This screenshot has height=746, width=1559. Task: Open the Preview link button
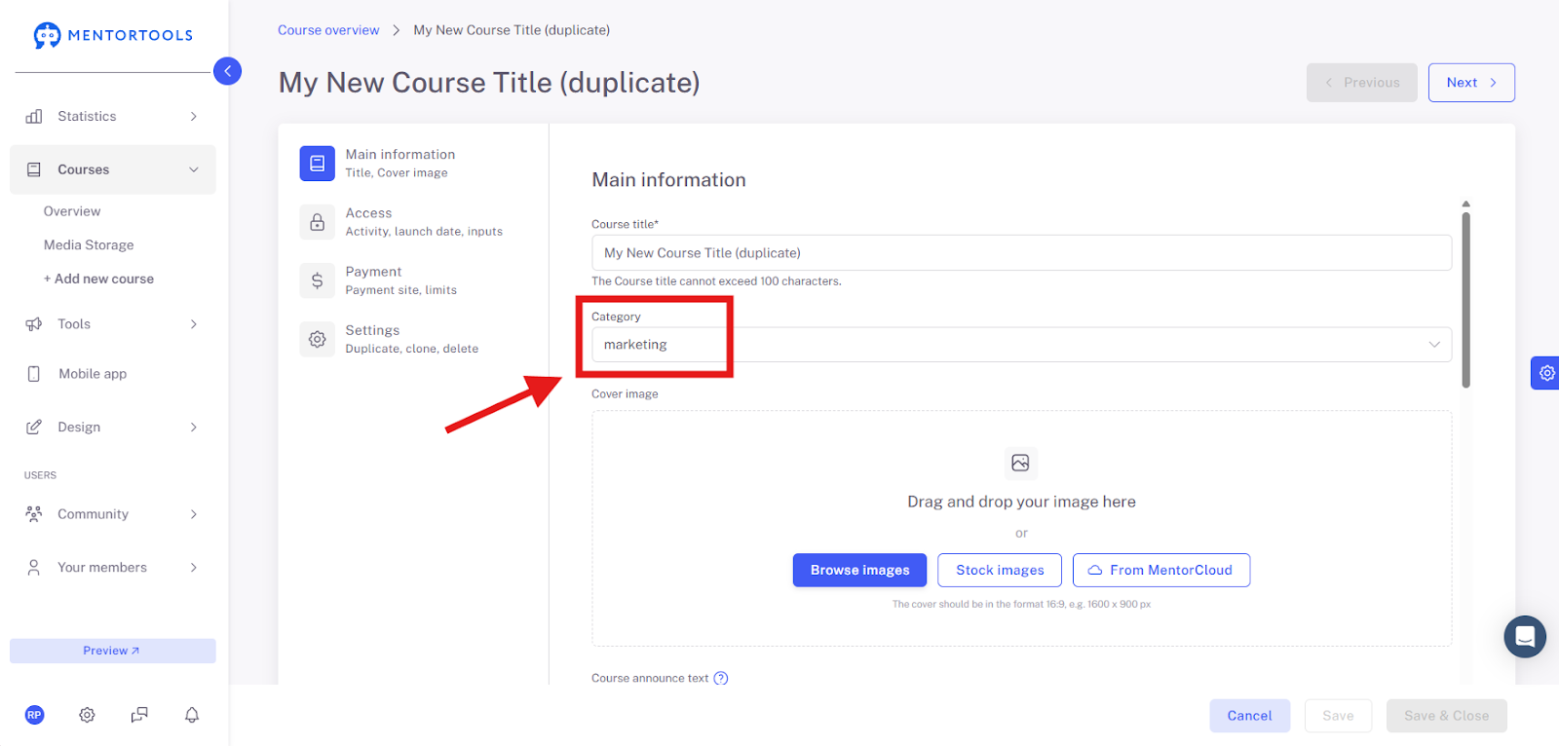(x=113, y=651)
